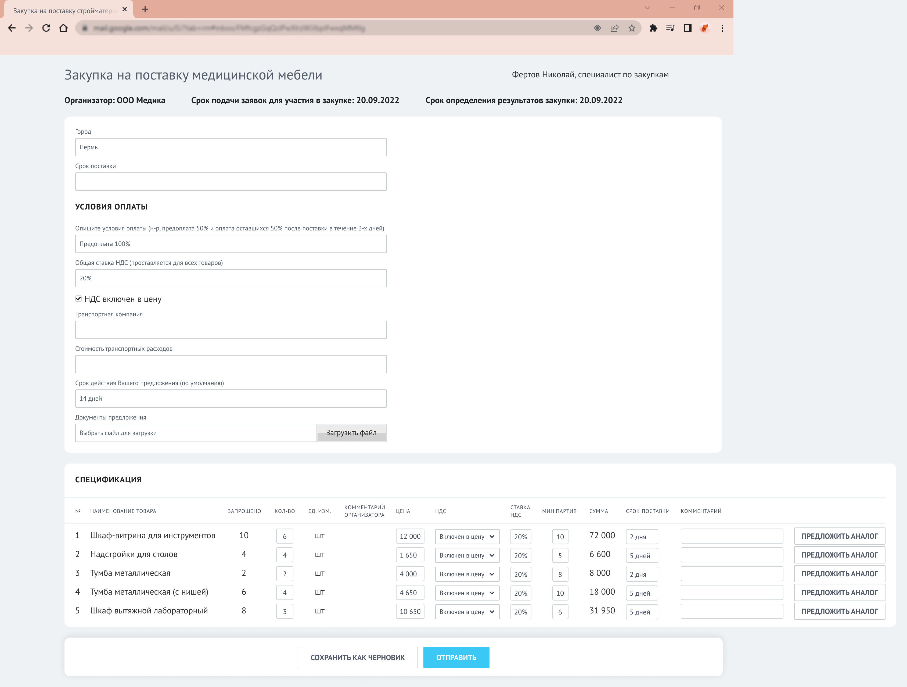Viewport: 907px width, 687px height.
Task: Uncheck НДС включен в цену checkbox
Action: coord(78,299)
